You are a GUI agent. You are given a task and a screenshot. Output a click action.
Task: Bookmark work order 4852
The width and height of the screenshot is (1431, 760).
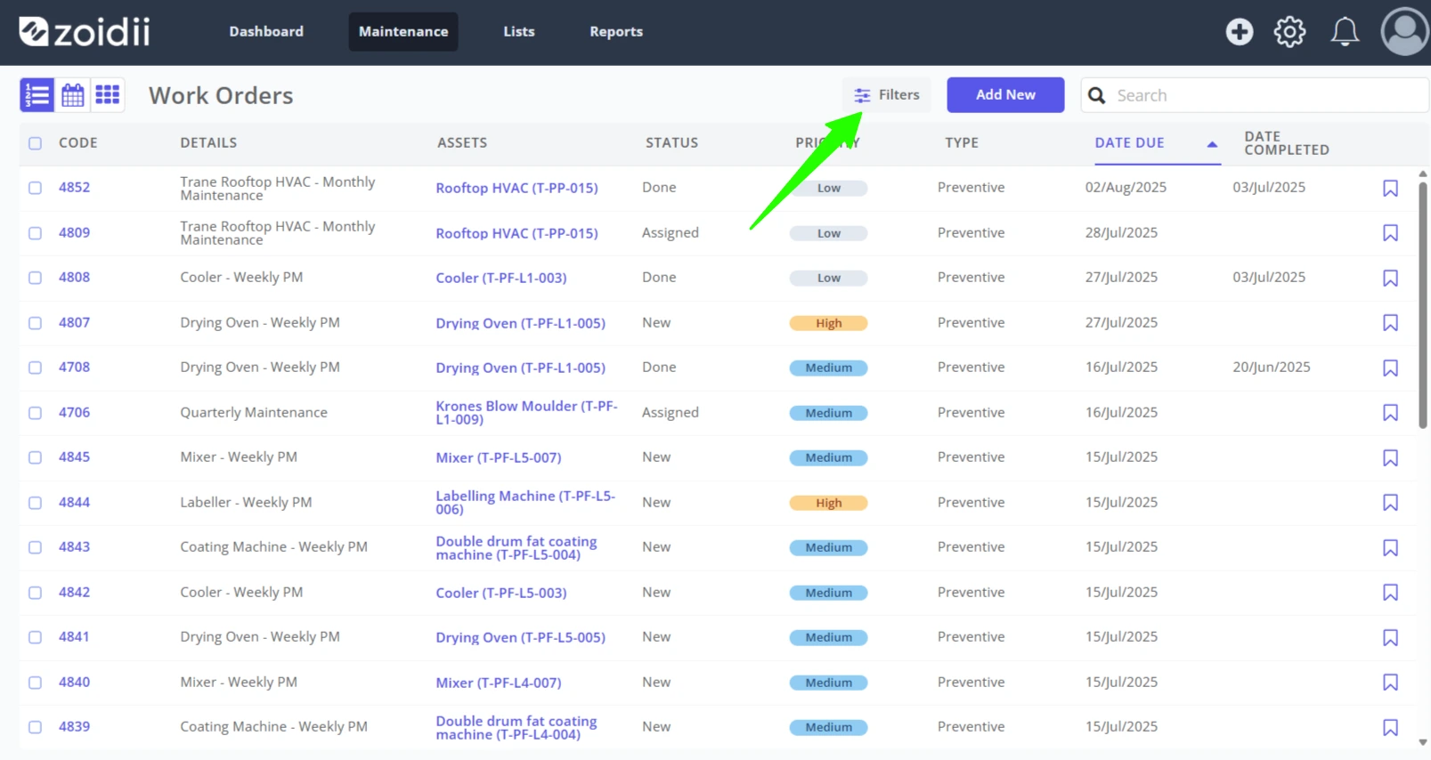[1390, 188]
